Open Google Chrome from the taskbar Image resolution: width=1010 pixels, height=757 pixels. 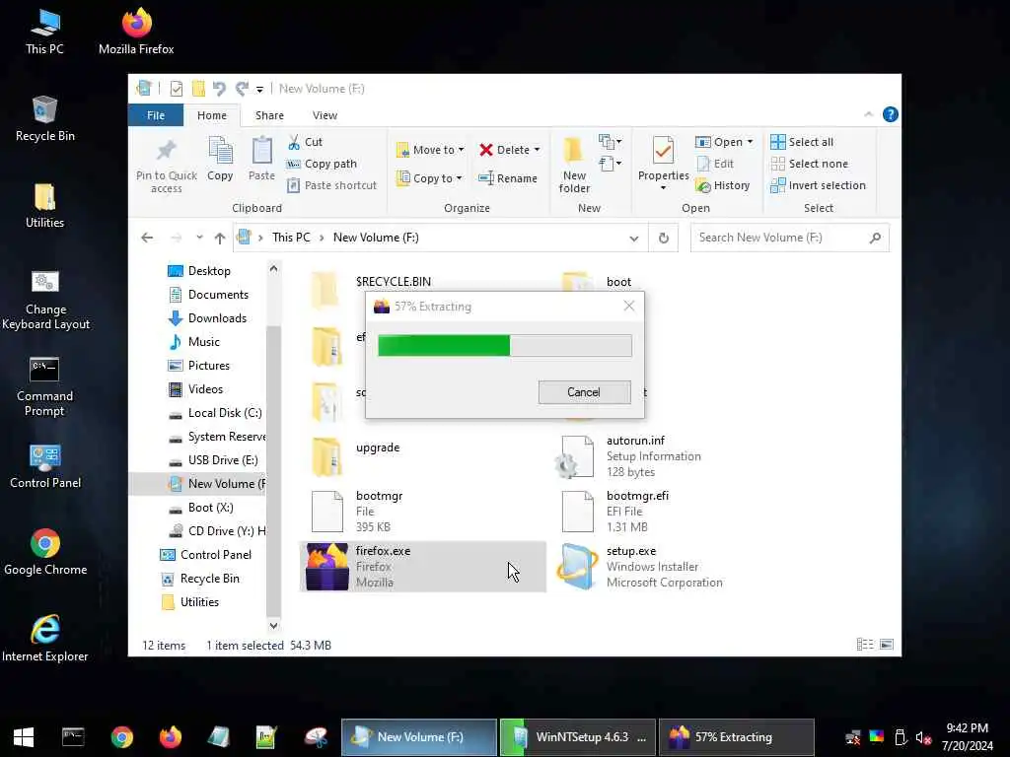click(121, 737)
